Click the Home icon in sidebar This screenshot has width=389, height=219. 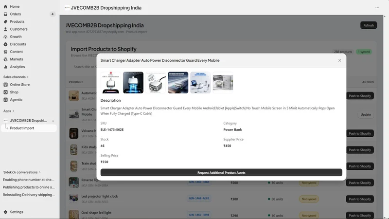pos(5,6)
